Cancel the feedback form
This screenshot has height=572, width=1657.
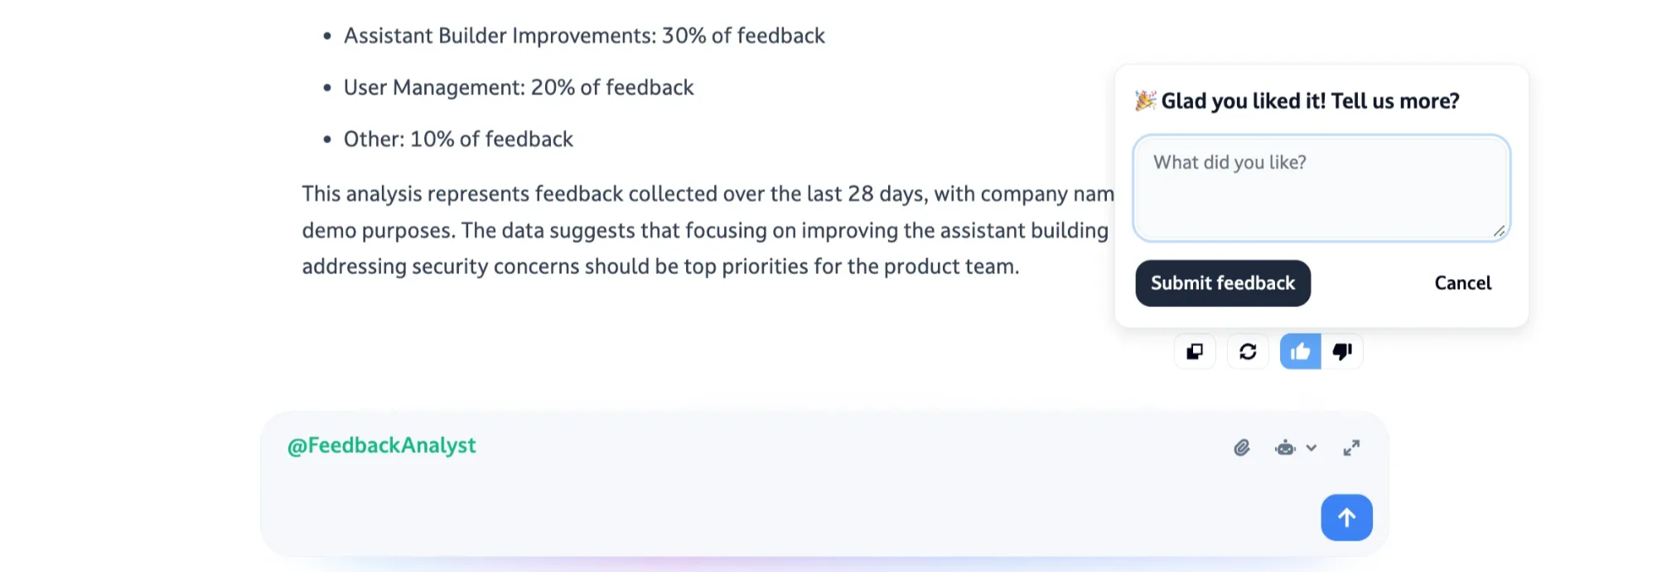click(x=1463, y=283)
